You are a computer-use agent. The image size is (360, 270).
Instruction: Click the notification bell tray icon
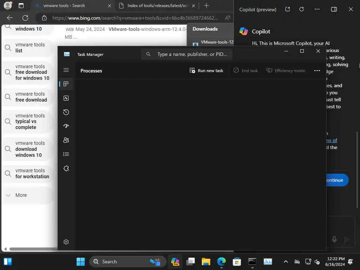(351, 262)
